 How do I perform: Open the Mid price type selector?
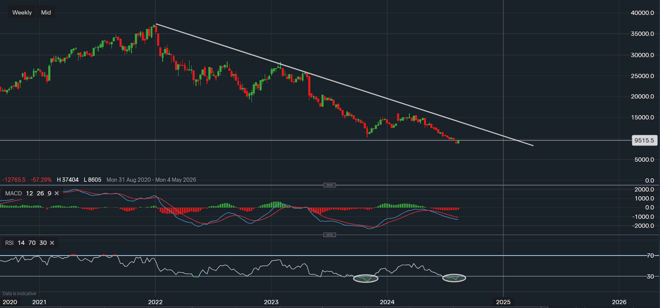[46, 12]
